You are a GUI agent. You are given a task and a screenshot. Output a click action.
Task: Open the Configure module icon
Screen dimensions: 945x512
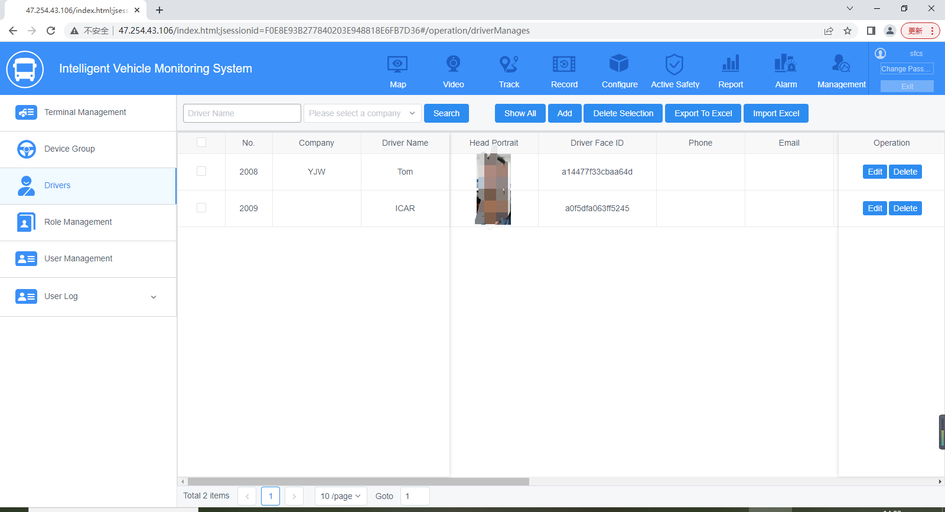[619, 64]
